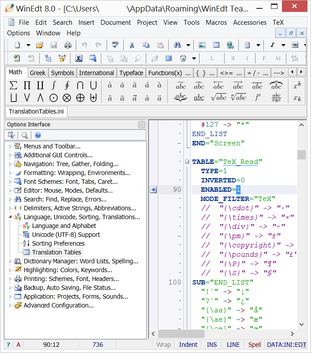
Task: Click the New Document icon
Action: (x=17, y=45)
